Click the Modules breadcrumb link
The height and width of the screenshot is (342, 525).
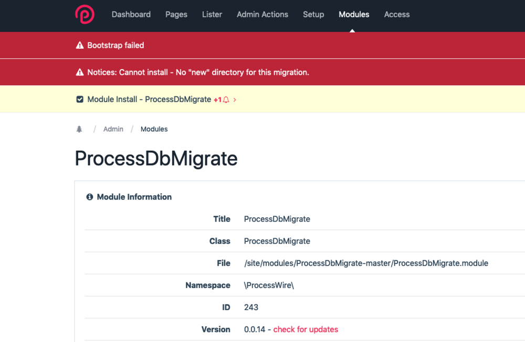click(x=154, y=129)
